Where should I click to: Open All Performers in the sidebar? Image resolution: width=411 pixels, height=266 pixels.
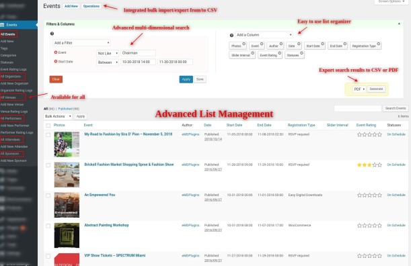point(11,118)
